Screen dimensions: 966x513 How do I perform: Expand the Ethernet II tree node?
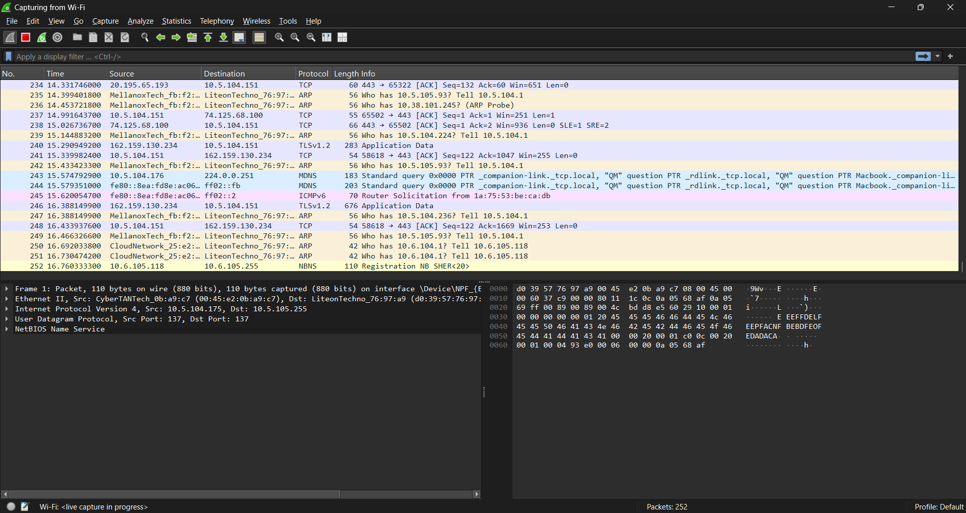click(x=7, y=299)
